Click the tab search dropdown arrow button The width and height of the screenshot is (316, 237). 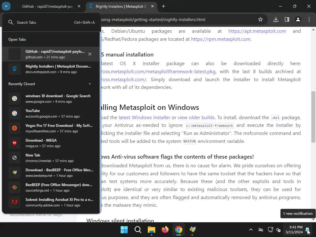(x=6, y=6)
